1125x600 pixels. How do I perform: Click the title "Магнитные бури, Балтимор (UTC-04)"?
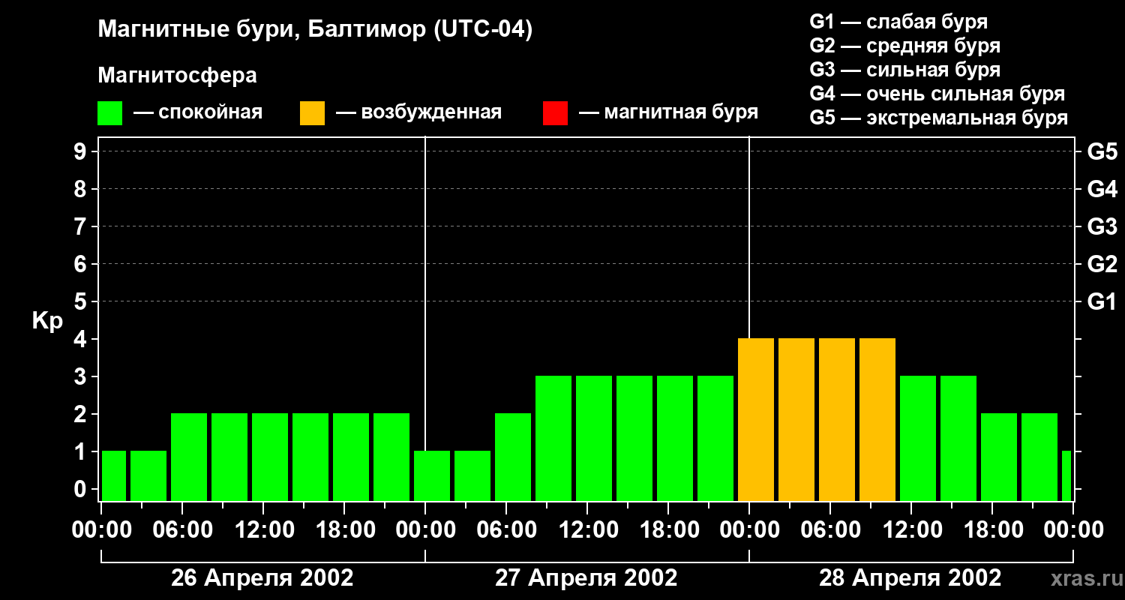315,30
